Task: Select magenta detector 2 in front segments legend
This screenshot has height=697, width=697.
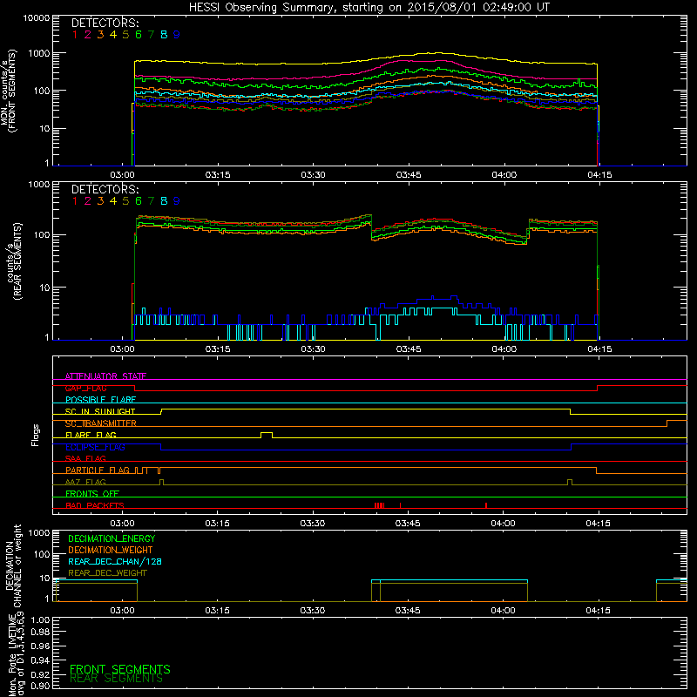Action: [x=88, y=35]
